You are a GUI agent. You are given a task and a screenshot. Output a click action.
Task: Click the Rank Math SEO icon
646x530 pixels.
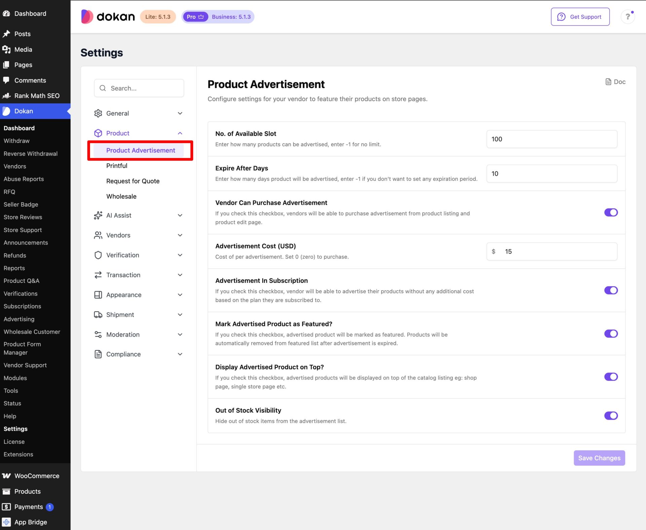point(6,96)
